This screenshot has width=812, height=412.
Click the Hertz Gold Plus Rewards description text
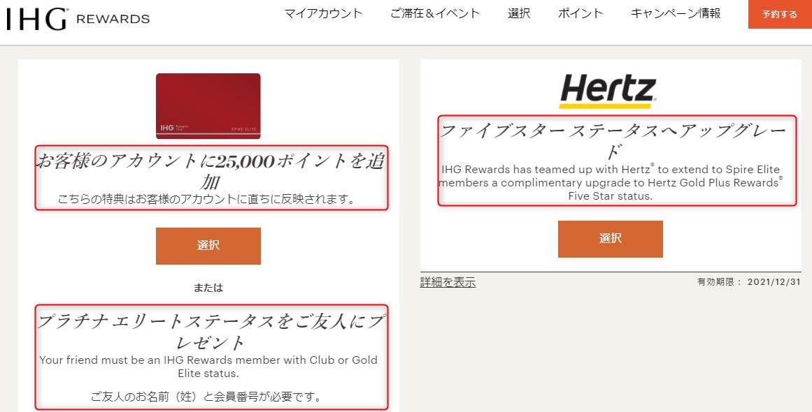610,182
